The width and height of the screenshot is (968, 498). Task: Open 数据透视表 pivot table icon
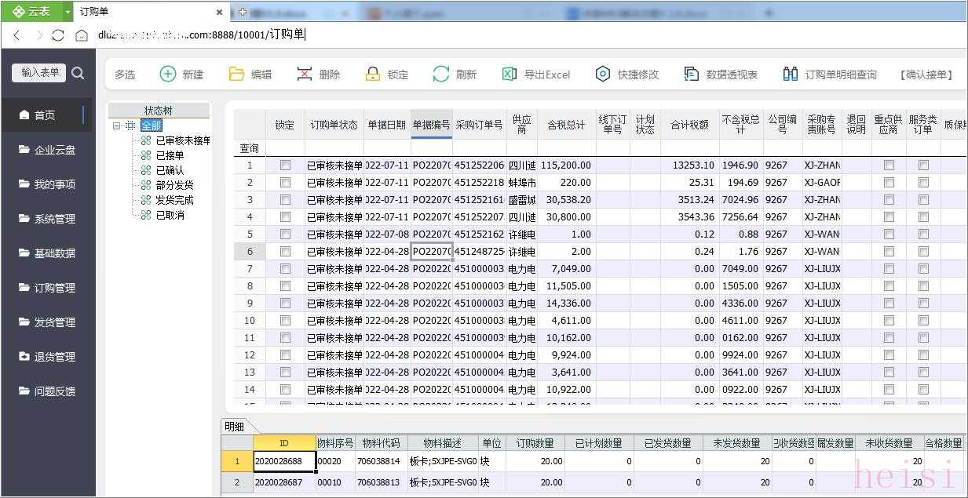tap(692, 74)
